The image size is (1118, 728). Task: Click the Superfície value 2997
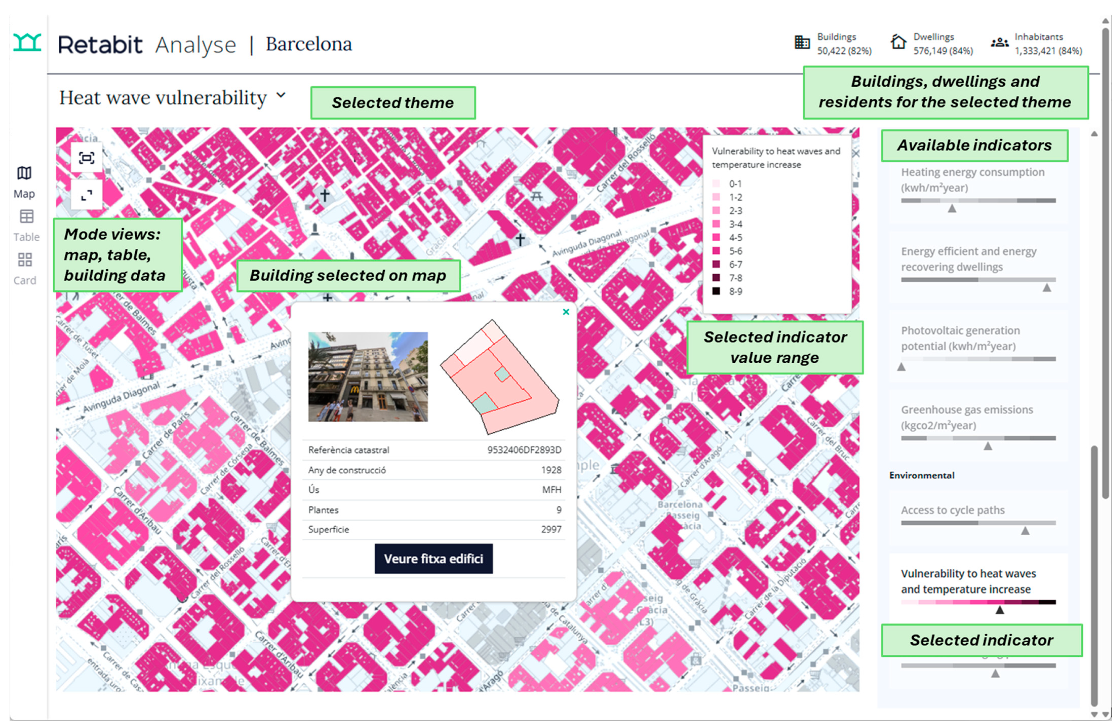(552, 529)
